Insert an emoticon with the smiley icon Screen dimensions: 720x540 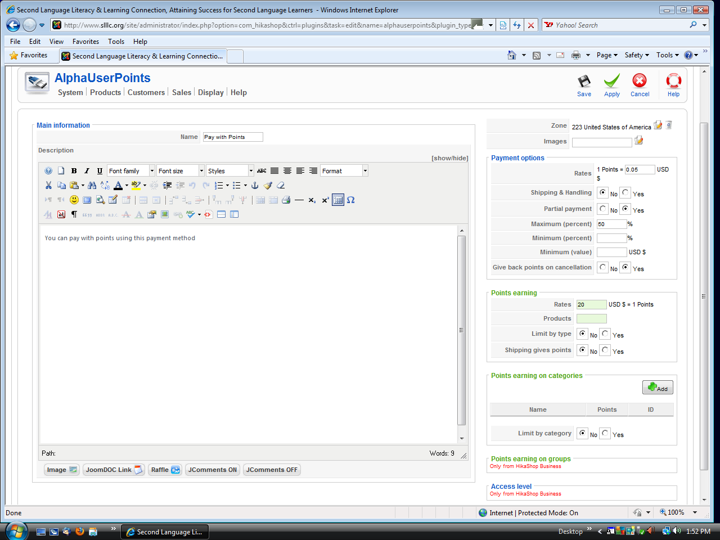74,200
